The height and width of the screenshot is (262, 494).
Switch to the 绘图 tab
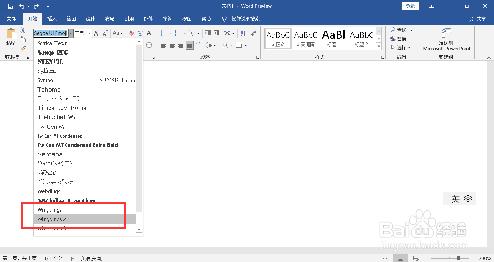[71, 19]
